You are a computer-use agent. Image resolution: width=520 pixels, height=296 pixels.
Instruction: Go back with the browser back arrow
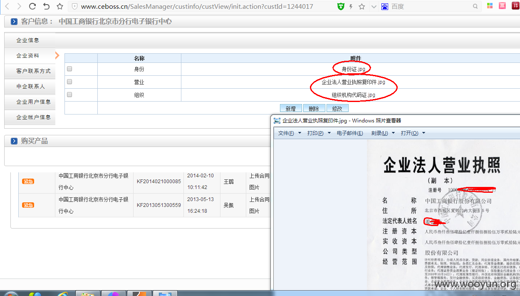coord(7,6)
